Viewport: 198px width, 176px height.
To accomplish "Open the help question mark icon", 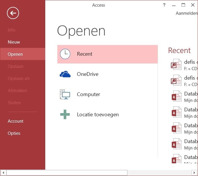I will pyautogui.click(x=164, y=5).
